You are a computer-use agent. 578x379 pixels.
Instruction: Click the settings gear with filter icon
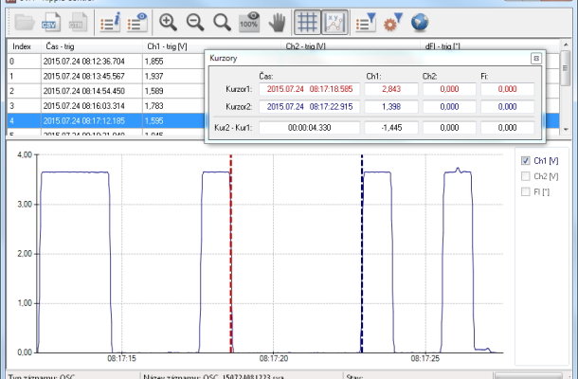pyautogui.click(x=391, y=21)
